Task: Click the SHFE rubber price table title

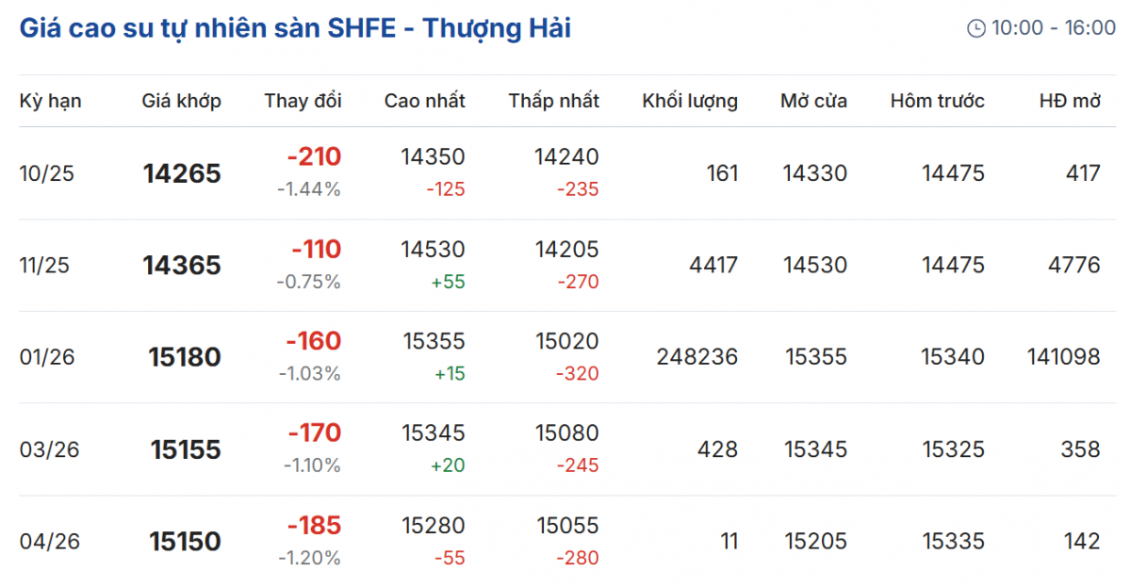Action: [295, 28]
